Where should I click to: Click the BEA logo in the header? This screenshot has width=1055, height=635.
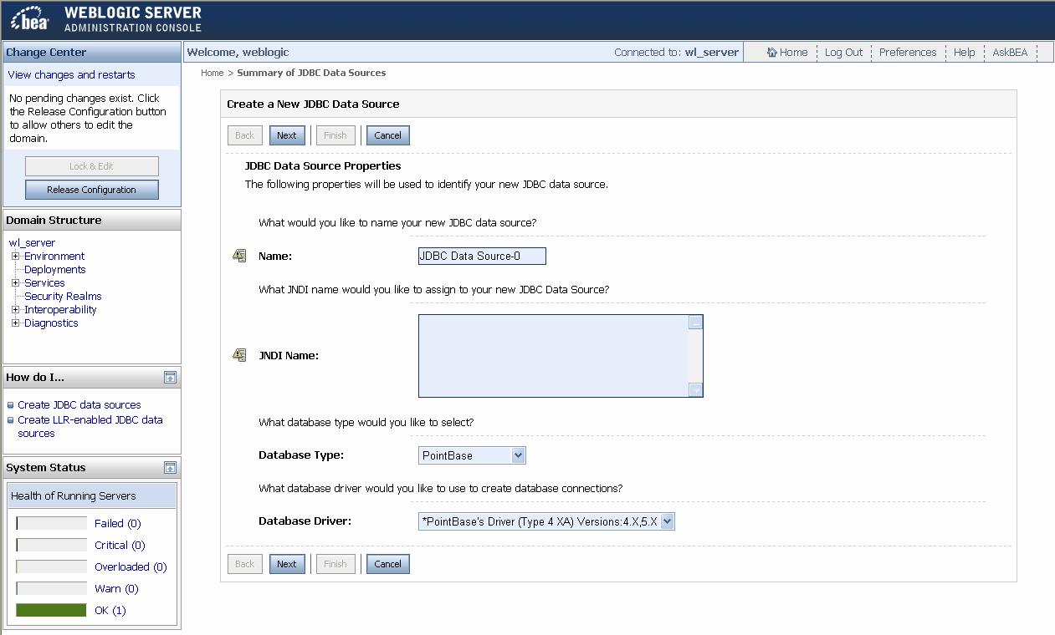coord(30,20)
